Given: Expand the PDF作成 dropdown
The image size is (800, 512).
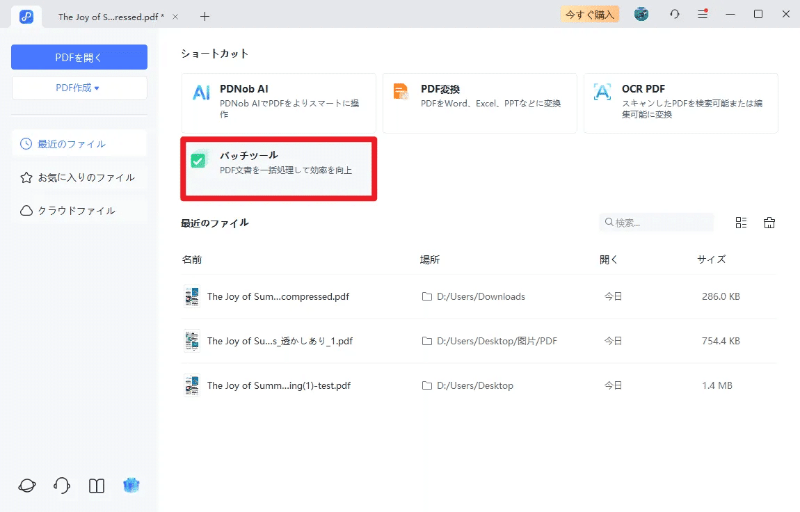Looking at the screenshot, I should 79,88.
